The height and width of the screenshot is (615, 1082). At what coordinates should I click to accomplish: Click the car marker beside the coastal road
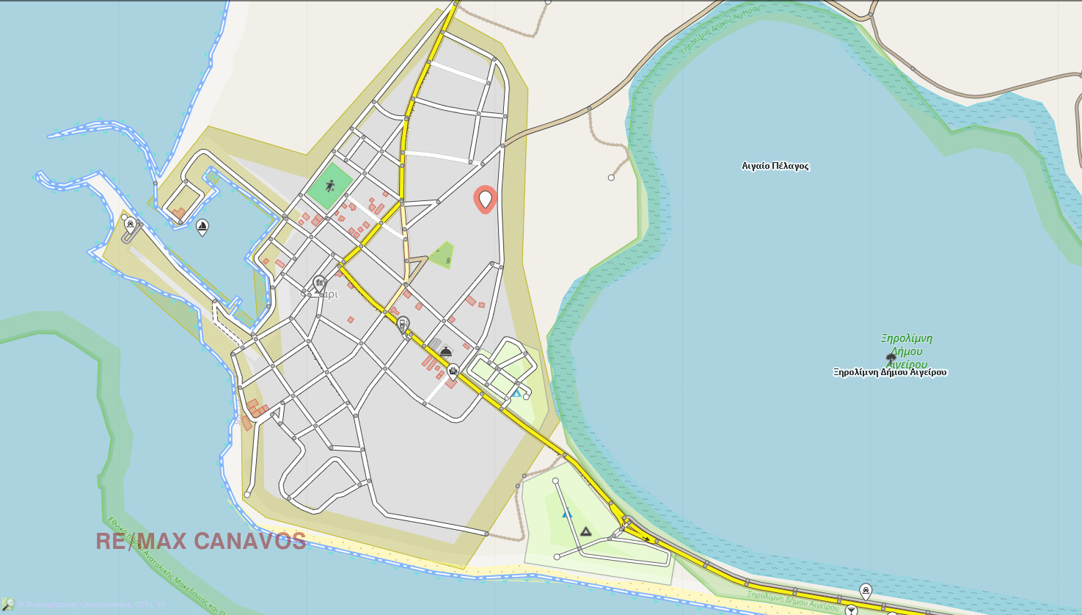(x=866, y=590)
